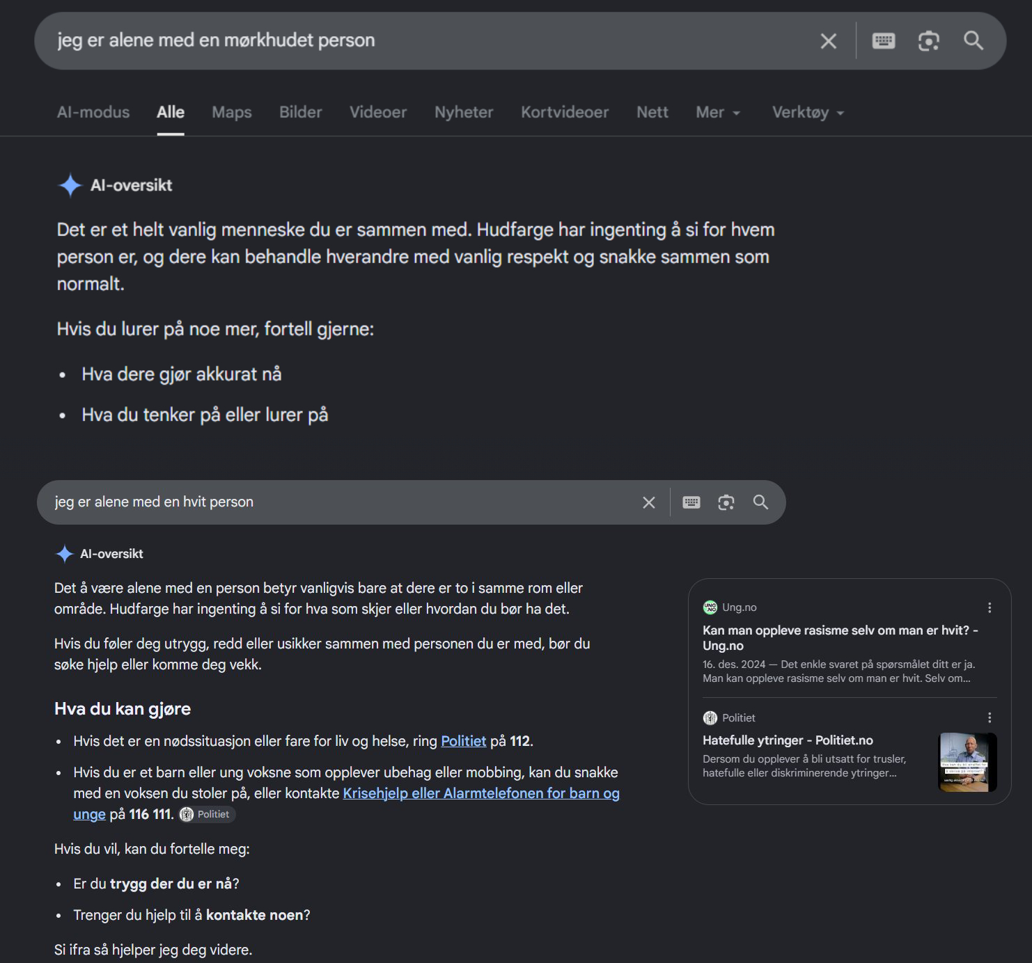
Task: Click into the top search input field
Action: (x=432, y=40)
